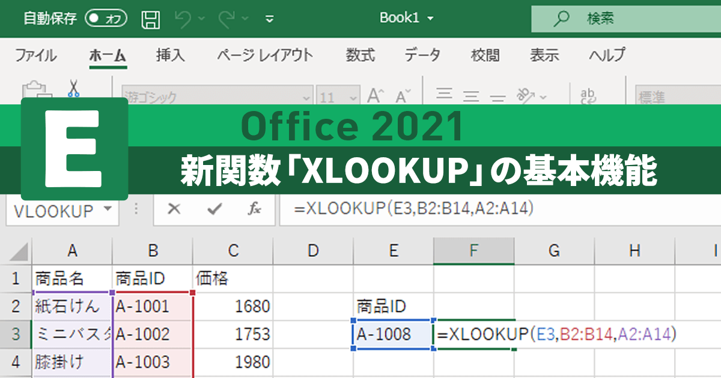
Task: Open the ファイル tab
Action: pyautogui.click(x=36, y=55)
